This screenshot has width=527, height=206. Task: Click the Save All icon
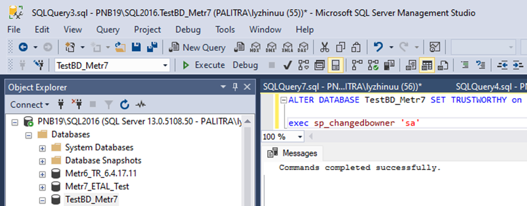(x=152, y=47)
